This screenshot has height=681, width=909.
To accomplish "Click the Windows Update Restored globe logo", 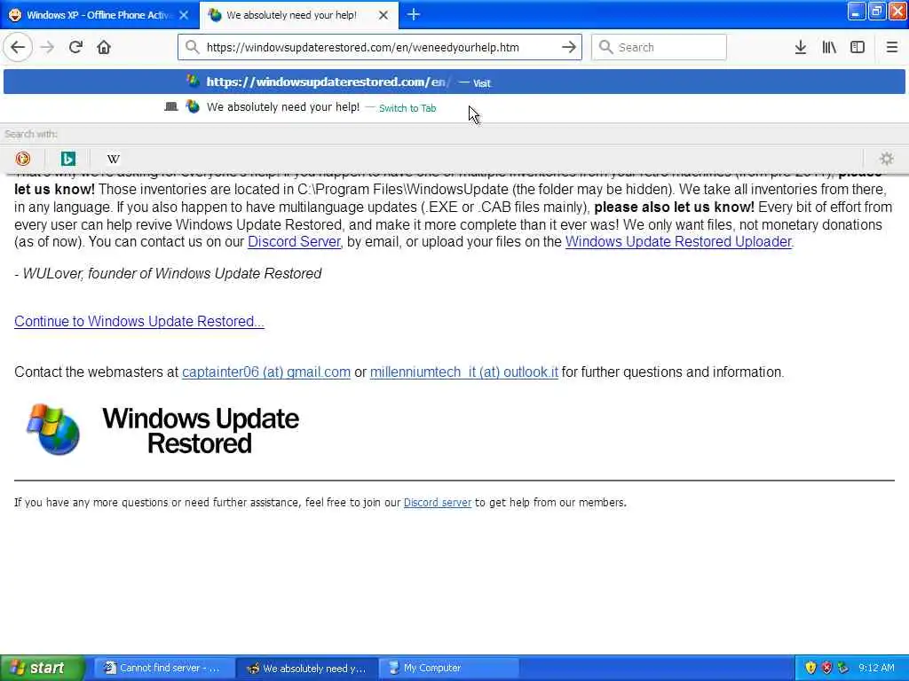I will click(x=53, y=430).
